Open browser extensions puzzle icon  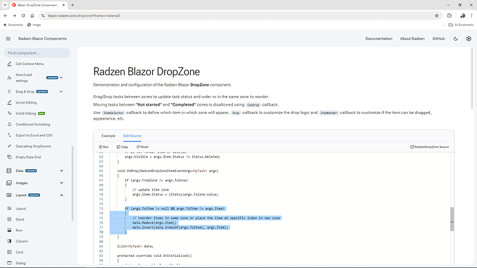click(x=449, y=15)
